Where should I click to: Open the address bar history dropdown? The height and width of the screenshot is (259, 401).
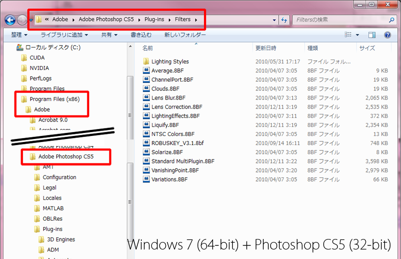coord(274,20)
